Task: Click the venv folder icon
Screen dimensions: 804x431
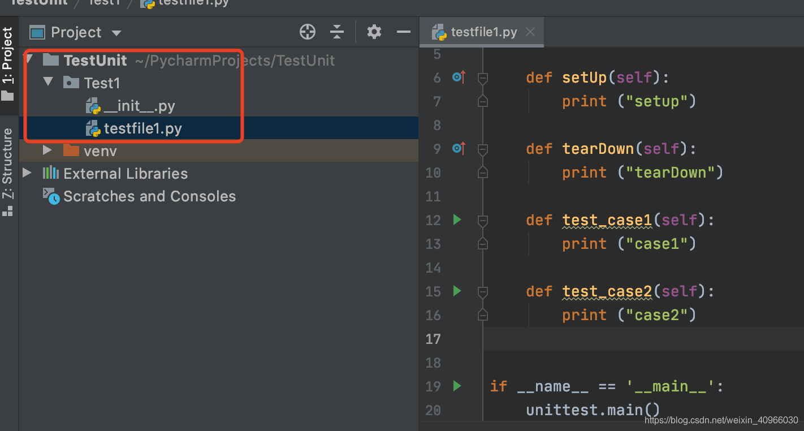Action: [x=71, y=150]
